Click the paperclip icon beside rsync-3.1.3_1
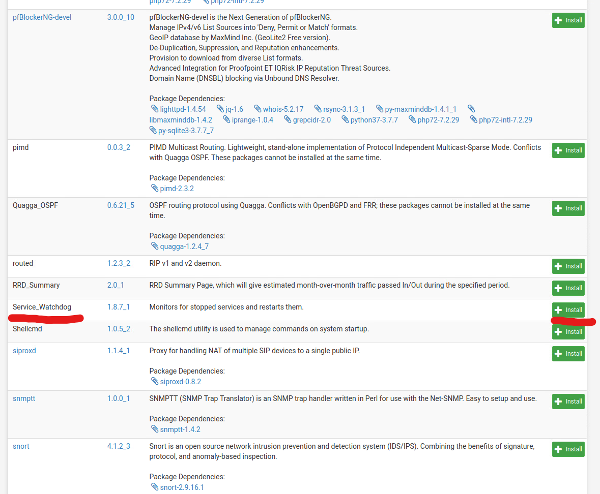This screenshot has width=600, height=494. (x=318, y=109)
